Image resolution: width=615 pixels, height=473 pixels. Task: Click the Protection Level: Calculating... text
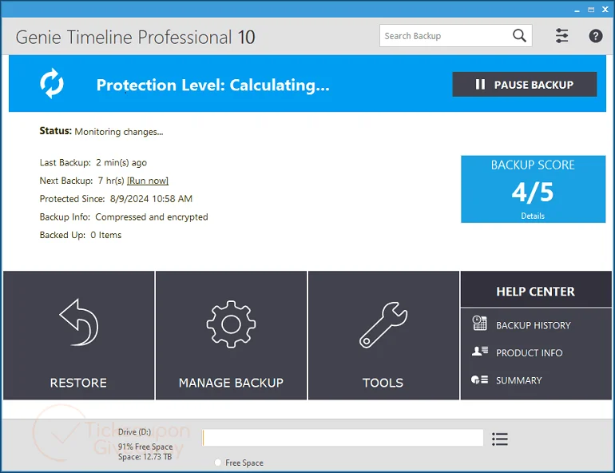[213, 85]
